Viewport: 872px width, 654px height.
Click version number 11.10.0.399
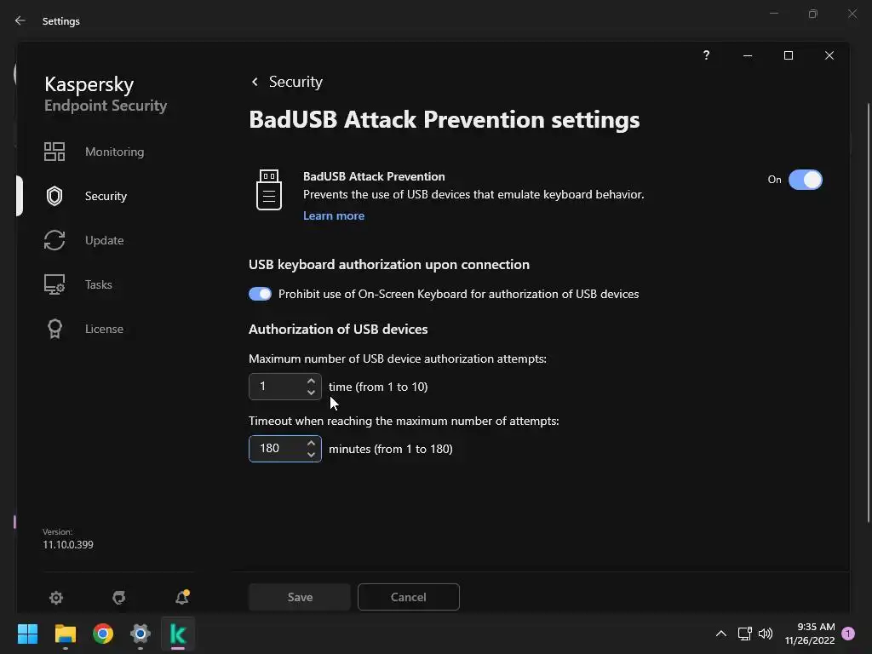[x=68, y=544]
